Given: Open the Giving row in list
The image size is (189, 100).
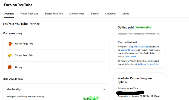Looking at the screenshot, I should pyautogui.click(x=56, y=67).
